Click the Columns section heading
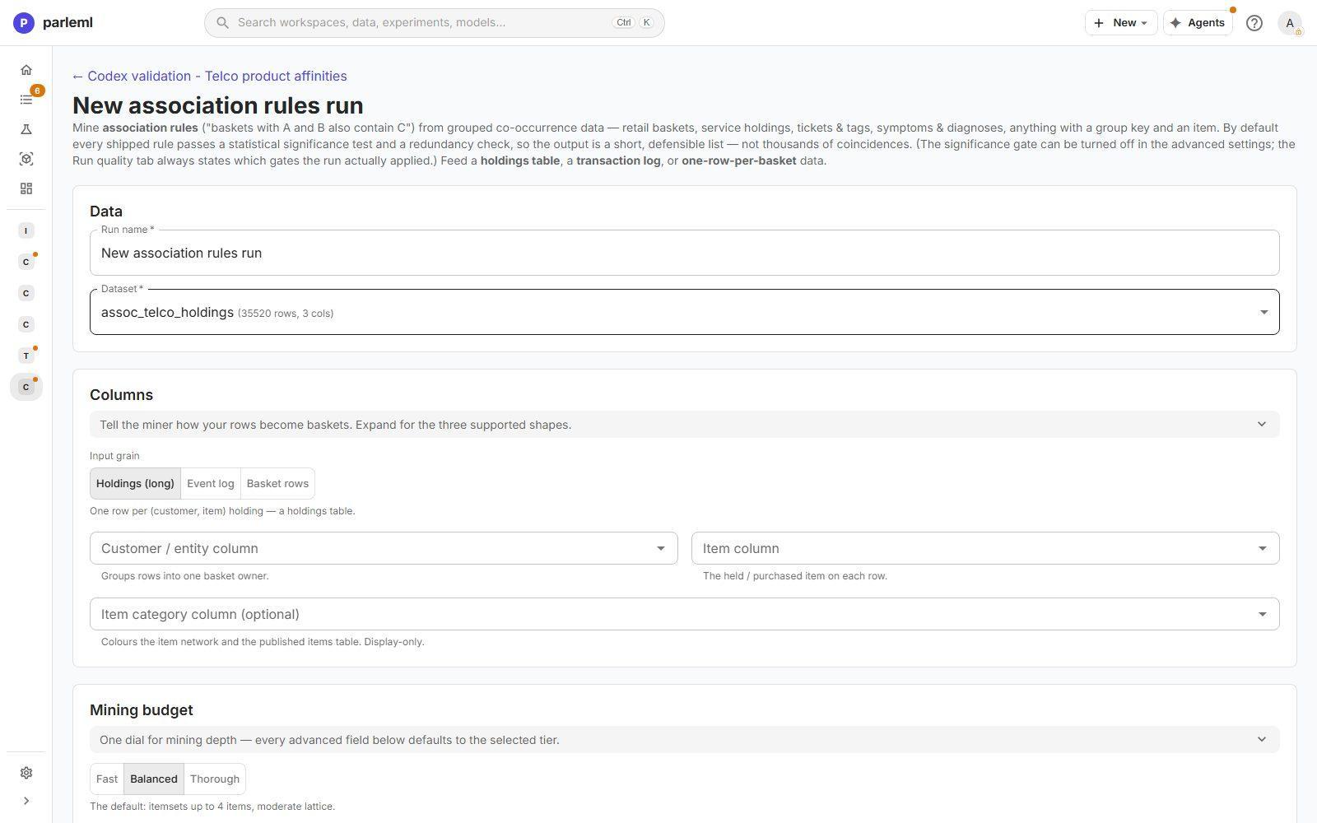The width and height of the screenshot is (1317, 823). coord(122,395)
